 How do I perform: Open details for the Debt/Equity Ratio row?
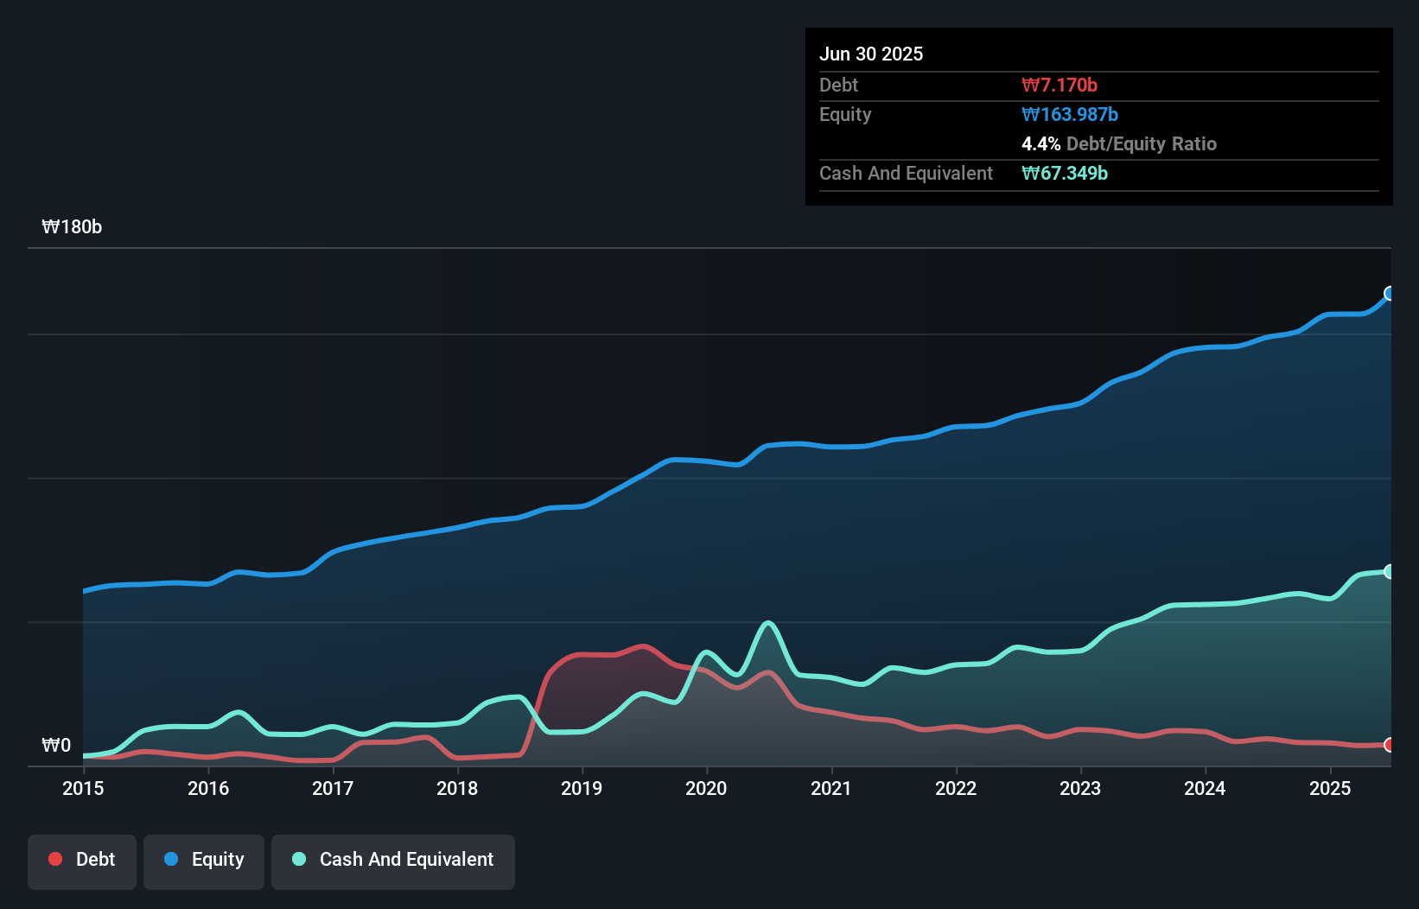(1120, 143)
